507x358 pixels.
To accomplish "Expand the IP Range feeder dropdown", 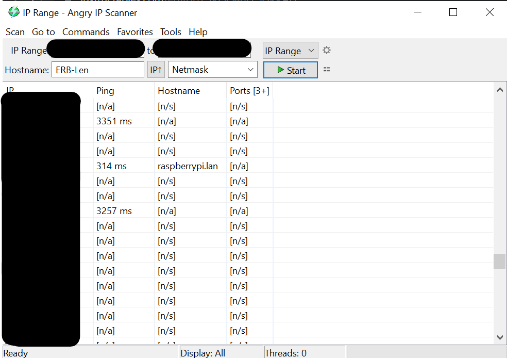I will [x=290, y=51].
